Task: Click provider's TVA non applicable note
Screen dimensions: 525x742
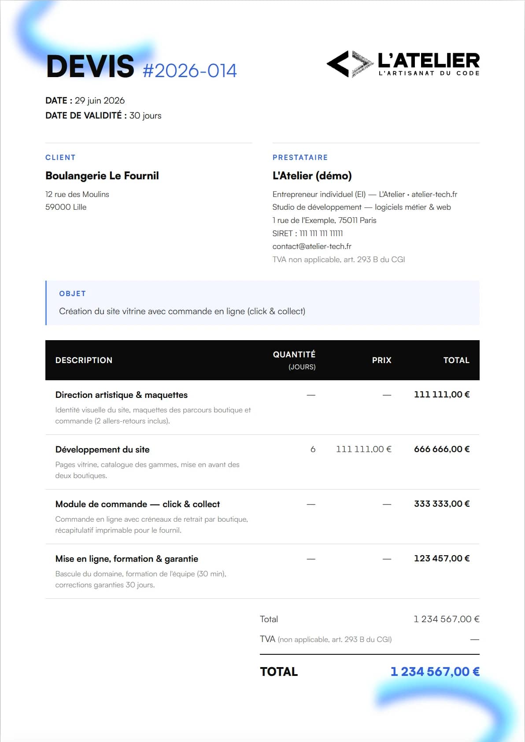Action: pos(339,260)
